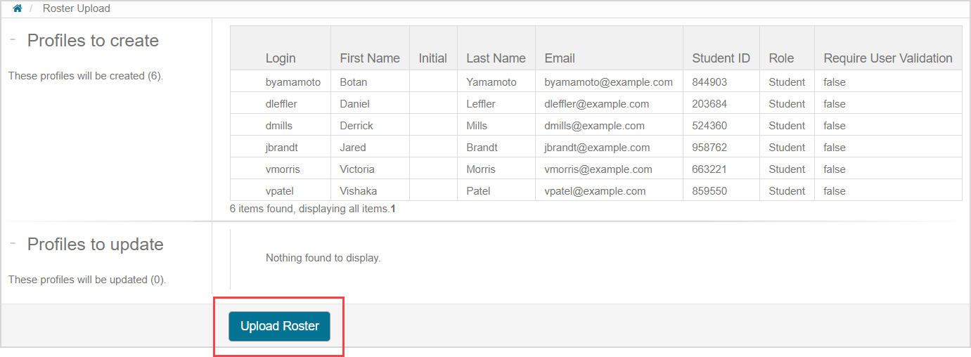Select the vmorris login cell
Screen dimensions: 971x357
285,169
